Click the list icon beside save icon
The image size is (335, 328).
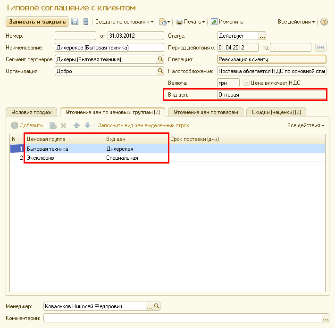[x=85, y=22]
